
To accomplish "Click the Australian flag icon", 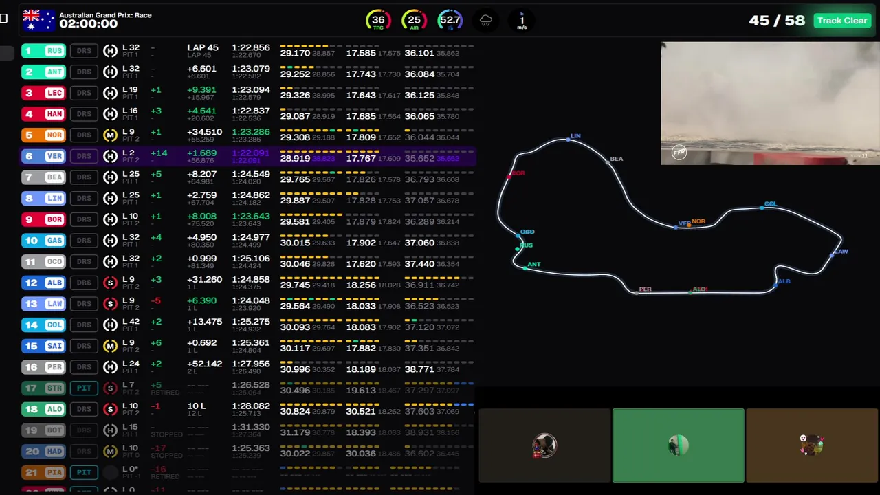I will point(38,20).
